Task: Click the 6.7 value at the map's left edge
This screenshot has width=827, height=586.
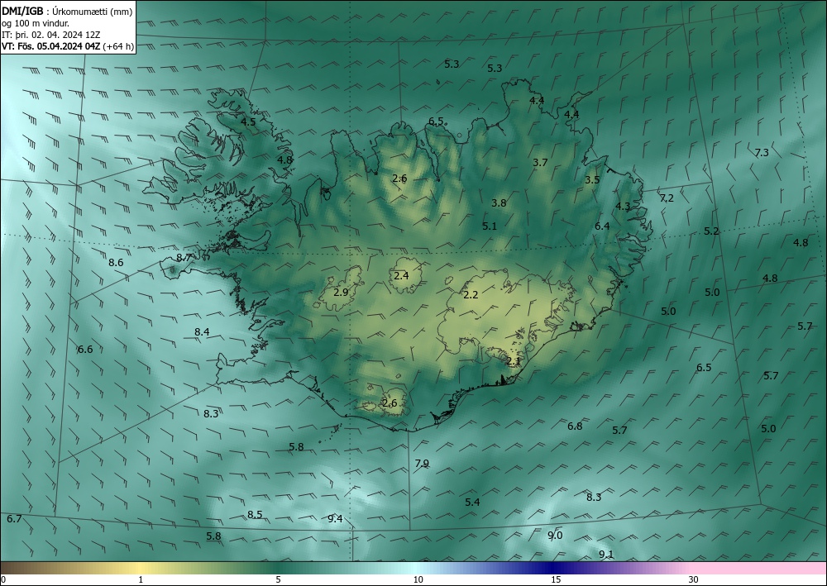Action: click(x=14, y=518)
